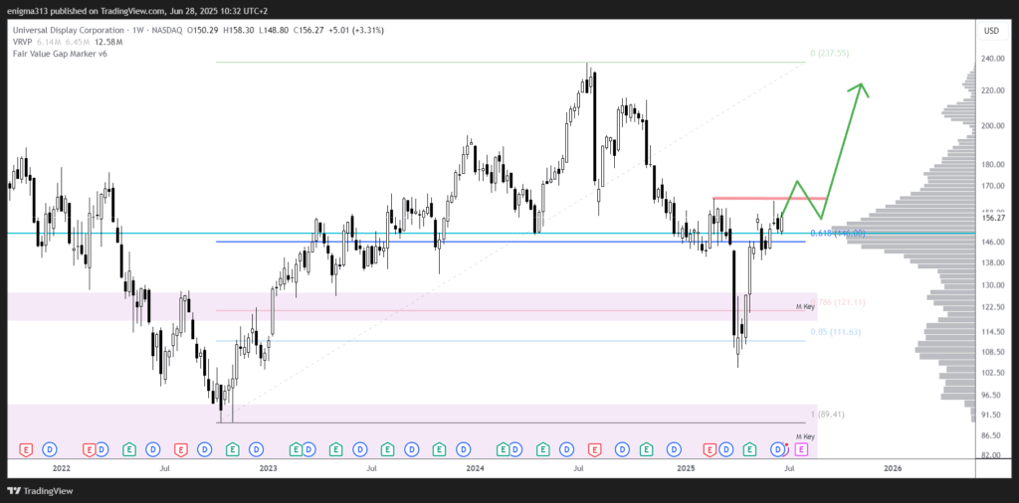Viewport: 1019px width, 503px height.
Task: Select the red horizontal resistance line
Action: (769, 198)
